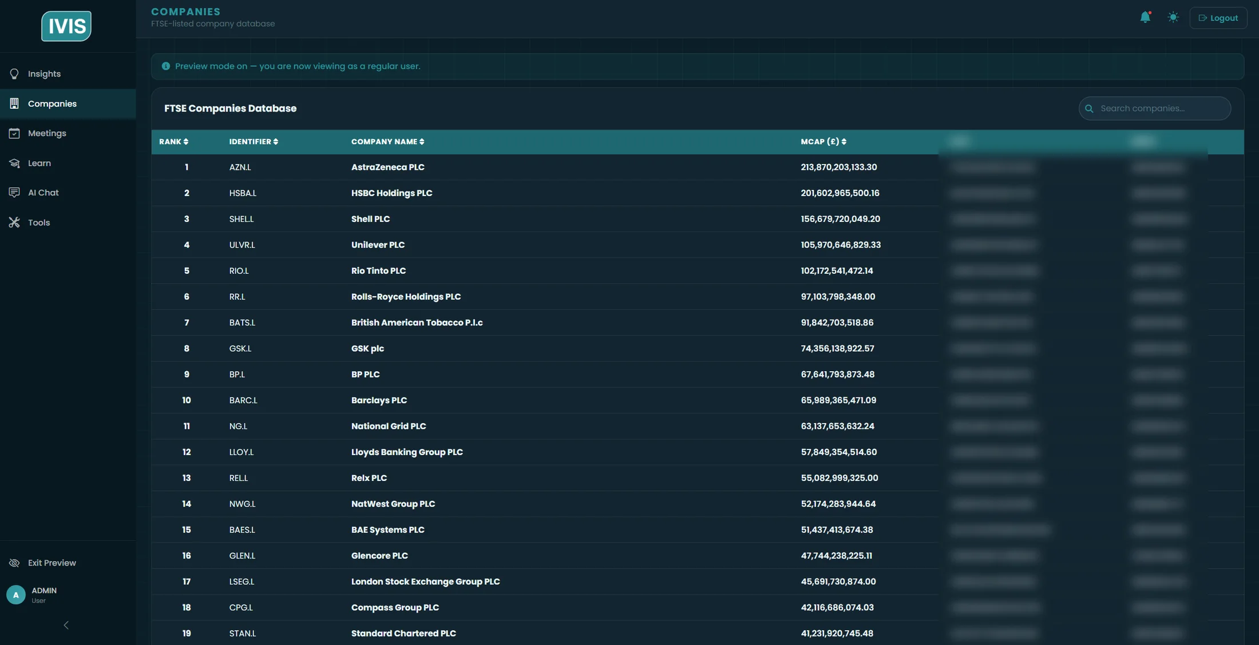Screen dimensions: 1259x645
Task: Click identifier AZN.L
Action: click(x=240, y=168)
